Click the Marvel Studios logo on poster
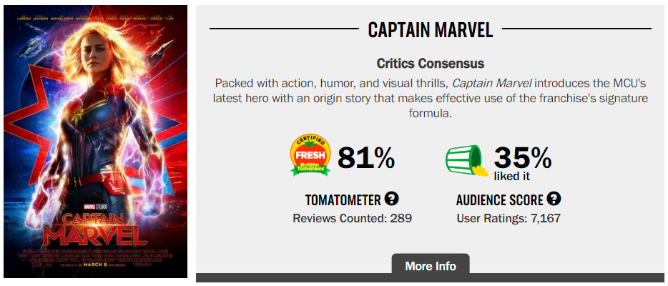Screen dimensions: 668x286 [x=95, y=207]
